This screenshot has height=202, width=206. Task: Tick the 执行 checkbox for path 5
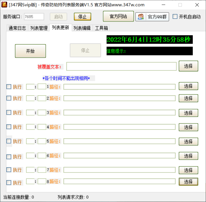click(9, 141)
